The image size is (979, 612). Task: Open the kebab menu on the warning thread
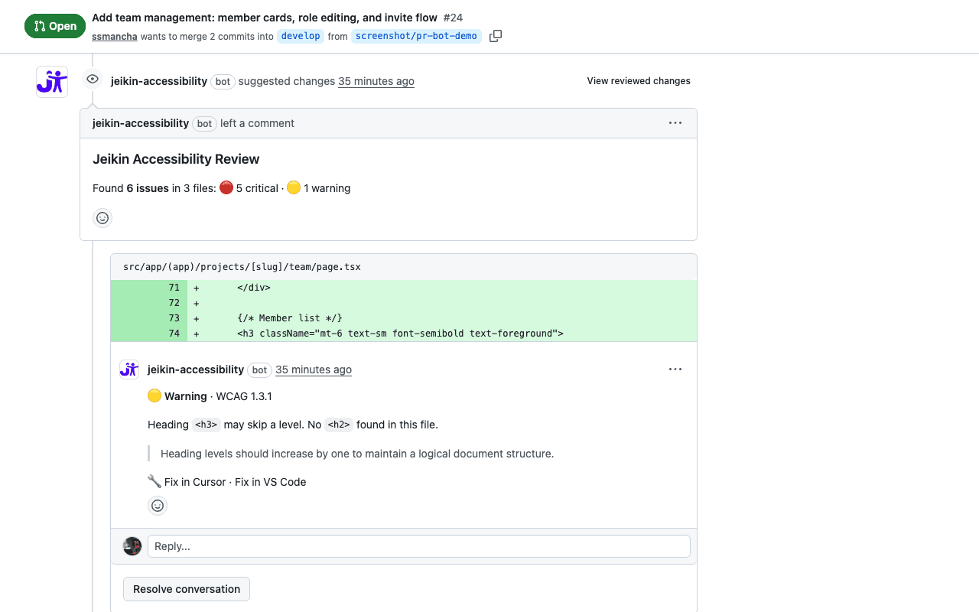click(x=675, y=369)
